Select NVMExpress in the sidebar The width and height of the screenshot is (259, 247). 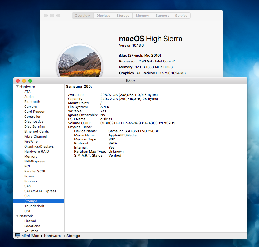(x=35, y=161)
